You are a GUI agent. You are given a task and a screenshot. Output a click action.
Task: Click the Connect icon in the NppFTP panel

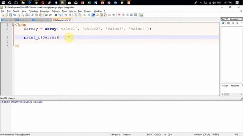223,23
